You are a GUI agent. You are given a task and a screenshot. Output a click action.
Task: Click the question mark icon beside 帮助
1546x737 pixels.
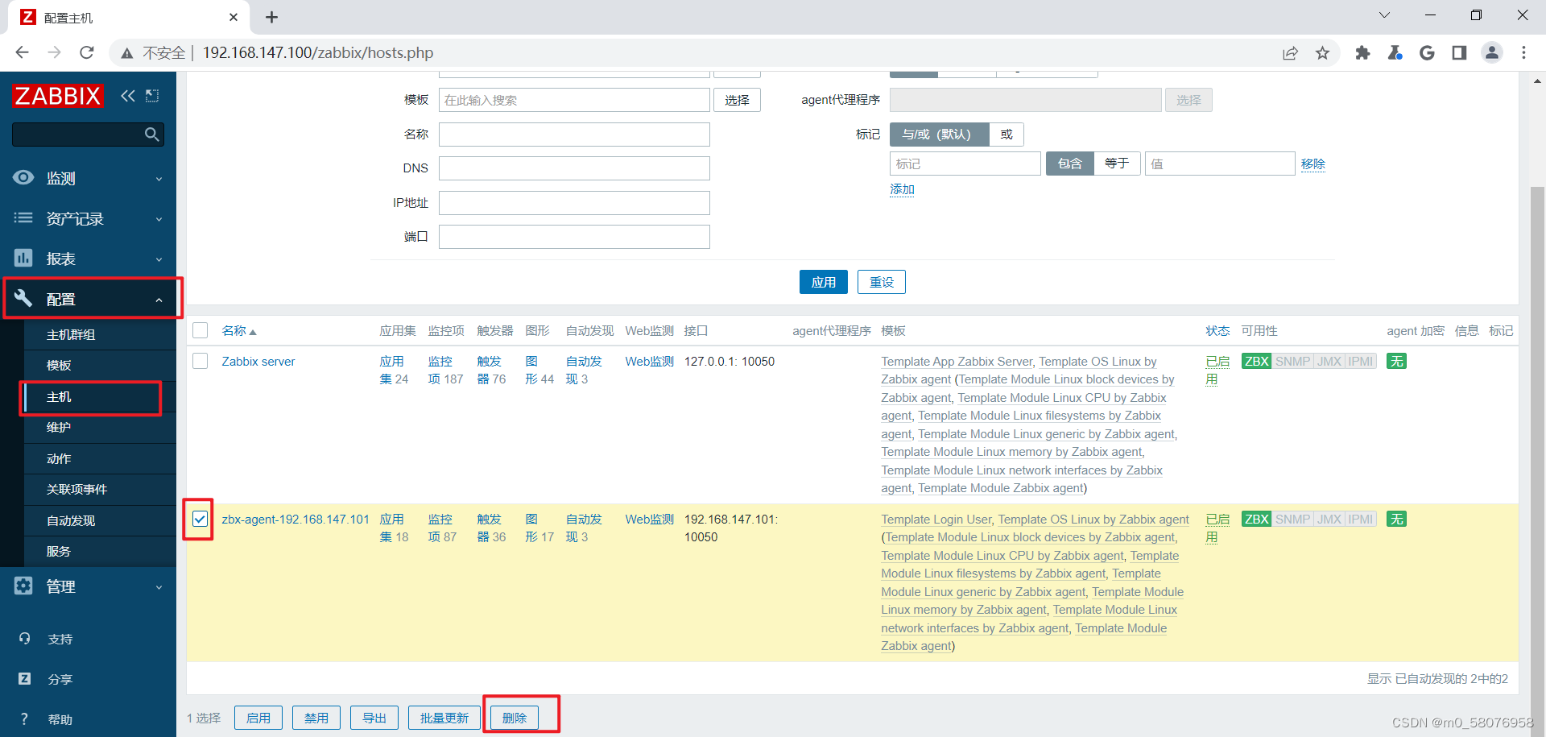tap(24, 719)
